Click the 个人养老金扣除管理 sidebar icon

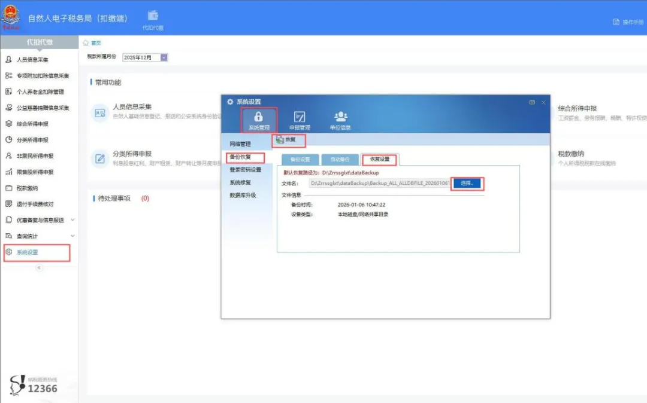coord(8,91)
